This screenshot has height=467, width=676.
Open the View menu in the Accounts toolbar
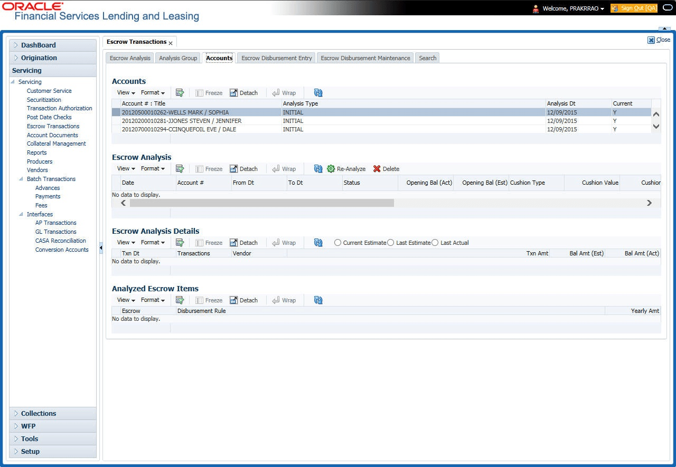pyautogui.click(x=126, y=93)
